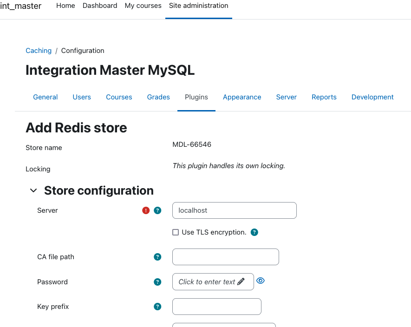This screenshot has height=327, width=411.
Task: Switch to the Reports tab
Action: coord(324,97)
